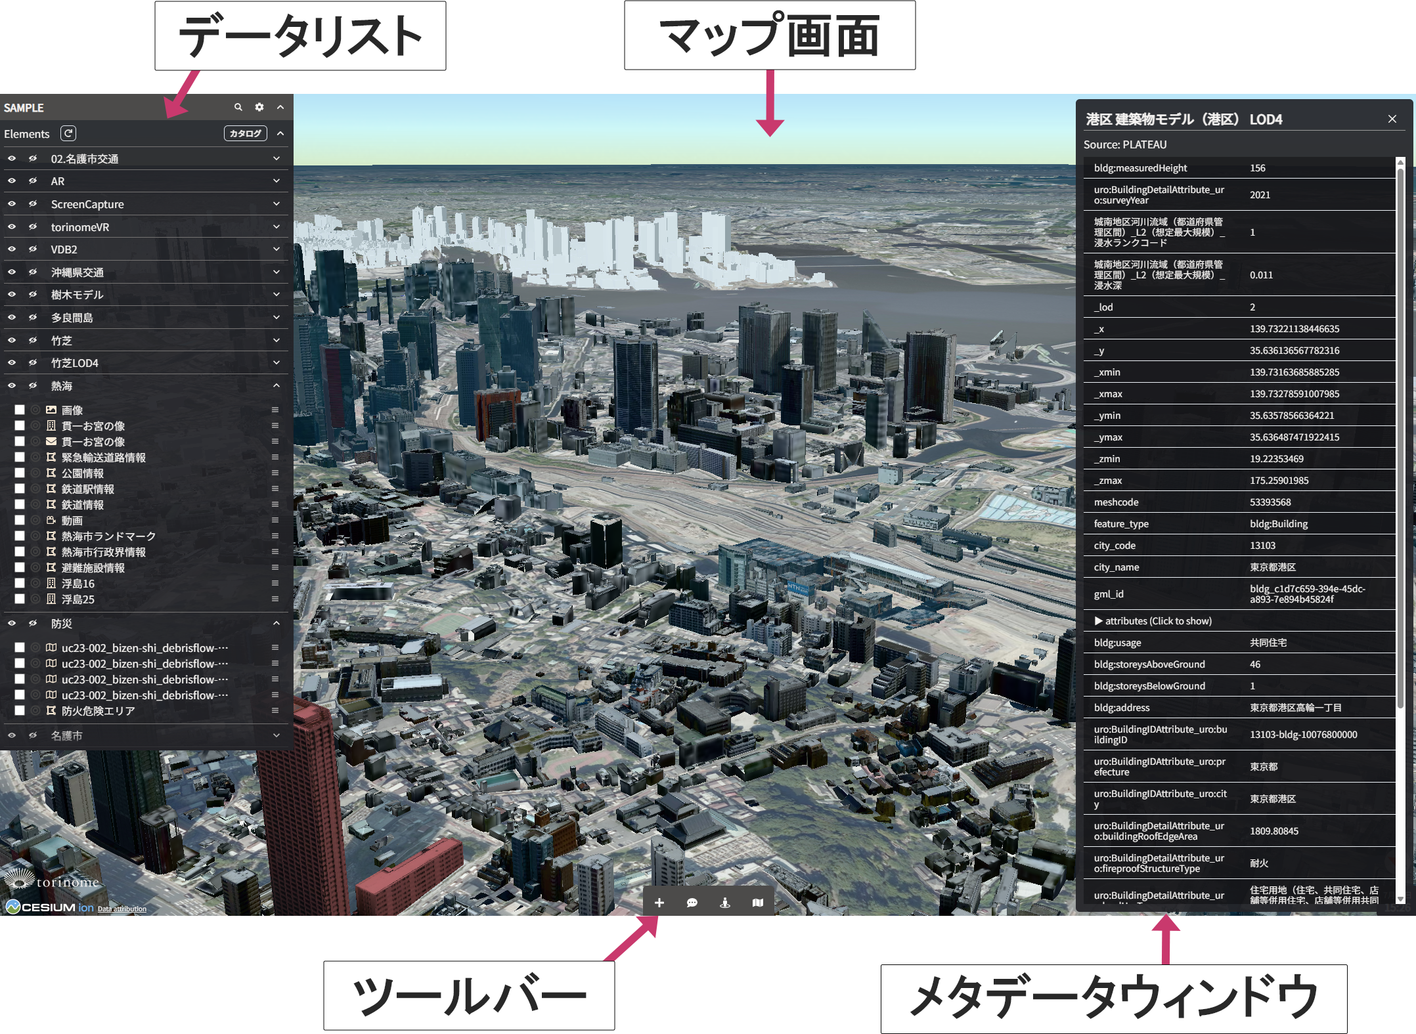Open the options menu for 鉄道駅情報
1416x1034 pixels.
(x=275, y=488)
